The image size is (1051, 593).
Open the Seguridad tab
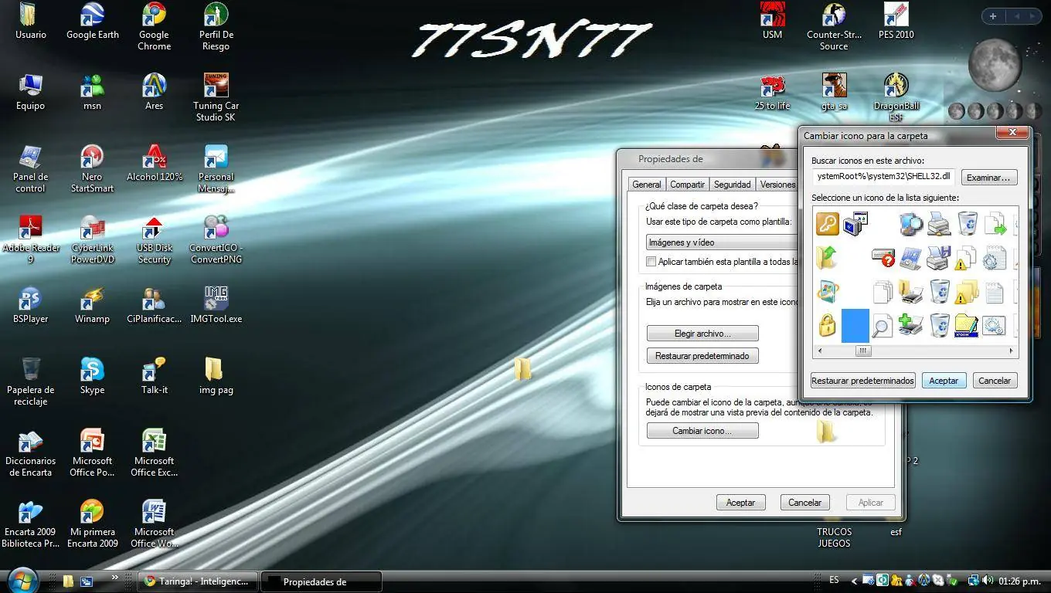coord(732,185)
